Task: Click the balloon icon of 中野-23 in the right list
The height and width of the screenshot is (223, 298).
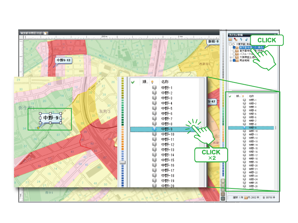Action: (244, 176)
